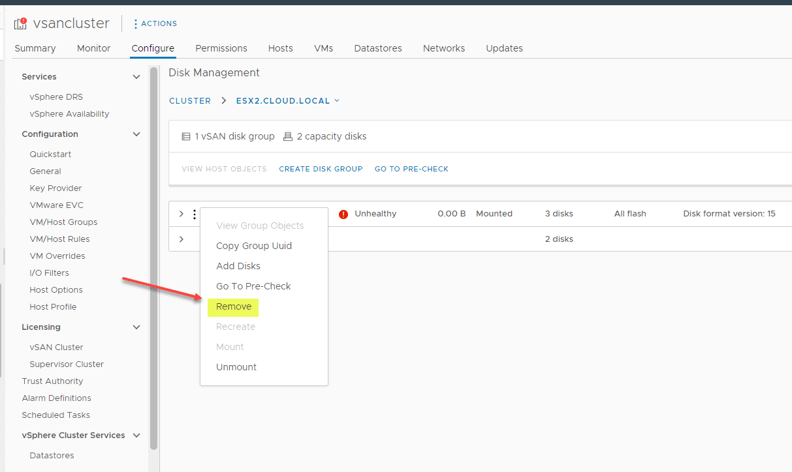Click the 0.00 B capacity value
The width and height of the screenshot is (792, 472).
tap(452, 214)
